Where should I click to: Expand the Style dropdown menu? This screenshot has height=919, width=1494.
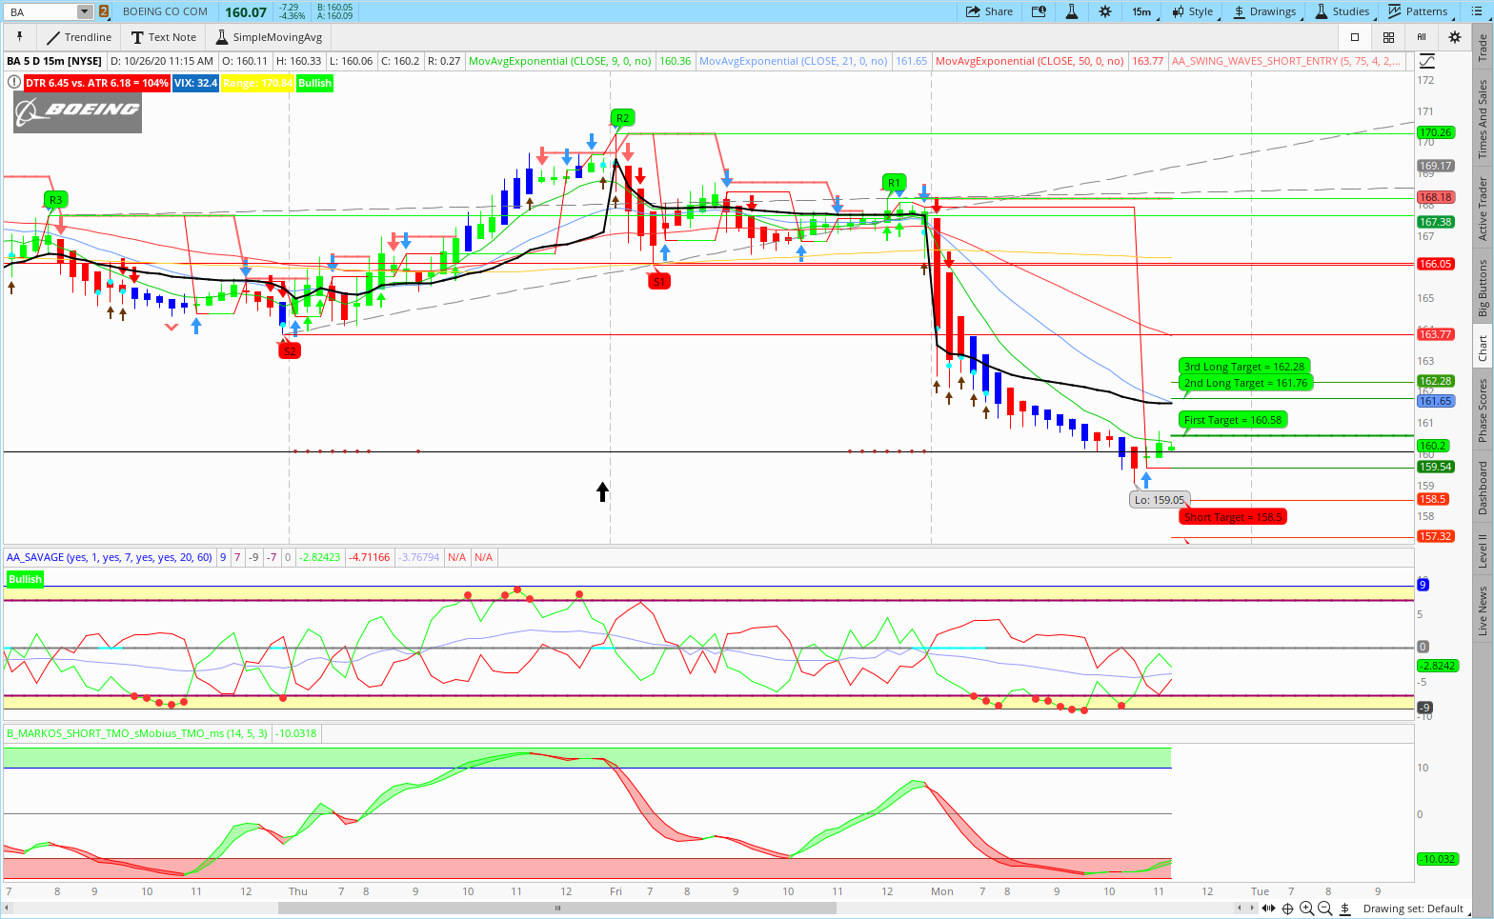click(1192, 11)
